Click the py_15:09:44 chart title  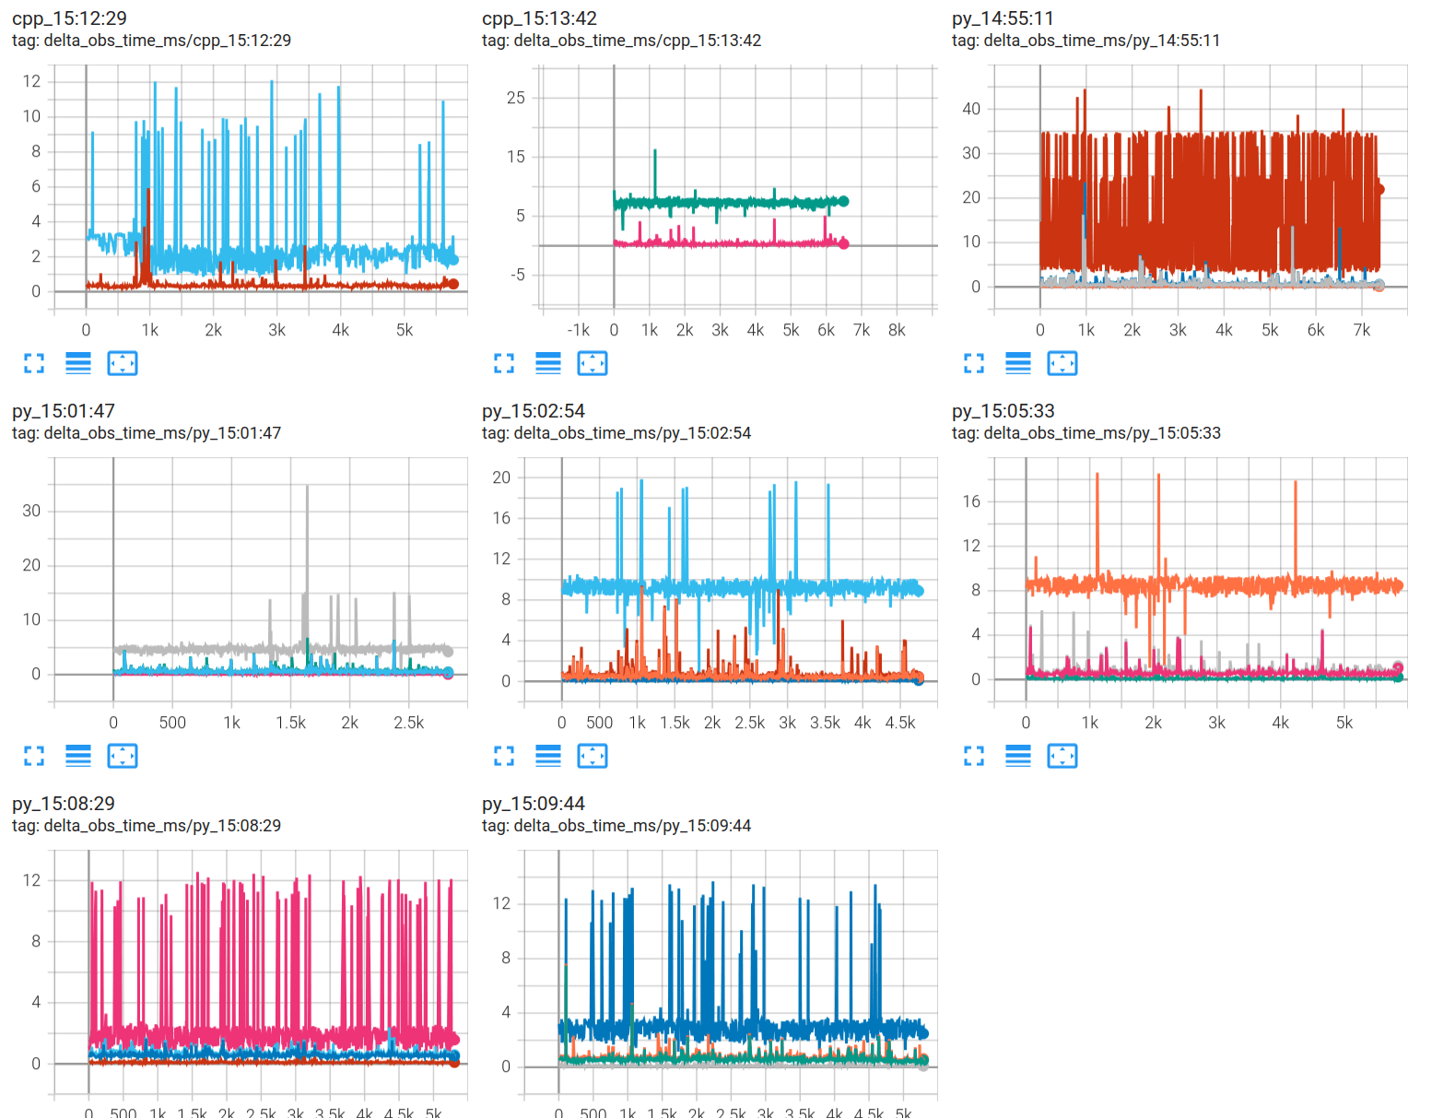tap(534, 804)
